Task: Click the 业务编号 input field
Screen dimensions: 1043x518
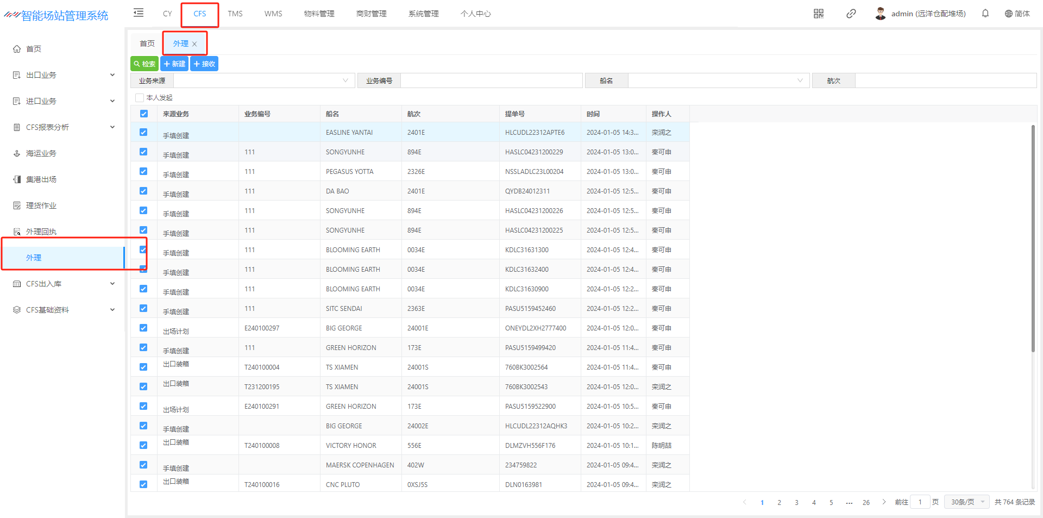Action: point(491,80)
